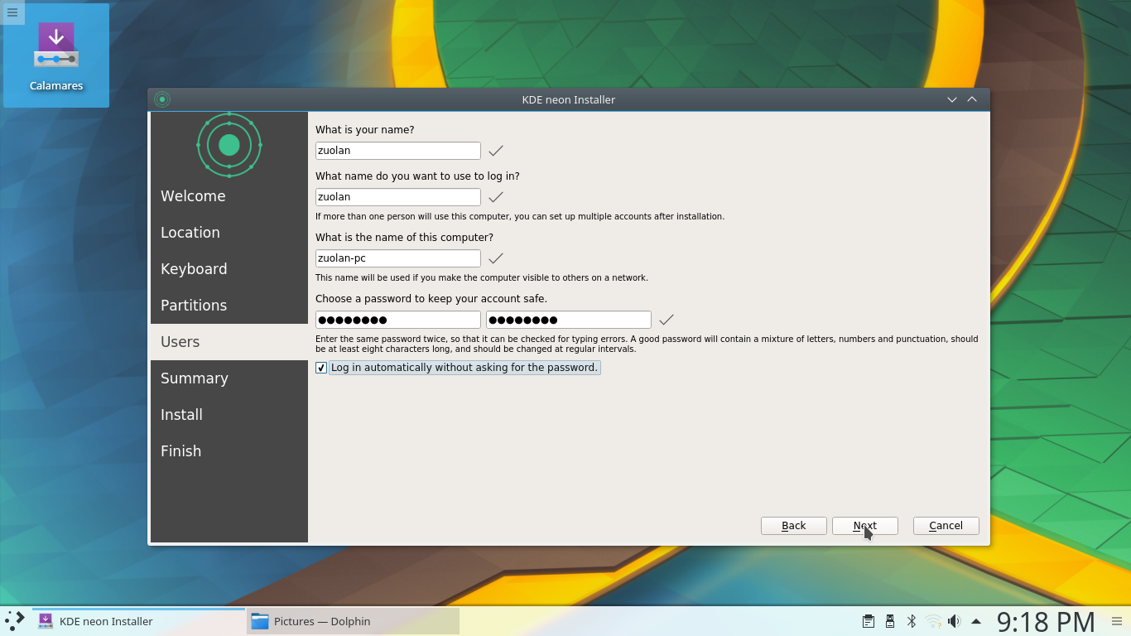The image size is (1131, 636).
Task: Cancel the installation
Action: [x=946, y=526]
